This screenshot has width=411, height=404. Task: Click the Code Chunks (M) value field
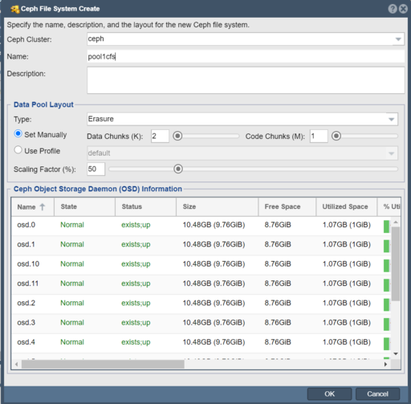coord(319,136)
